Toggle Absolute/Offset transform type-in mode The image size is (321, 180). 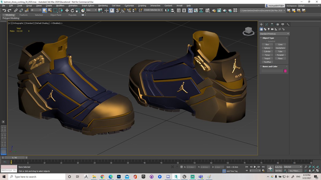pyautogui.click(x=181, y=167)
